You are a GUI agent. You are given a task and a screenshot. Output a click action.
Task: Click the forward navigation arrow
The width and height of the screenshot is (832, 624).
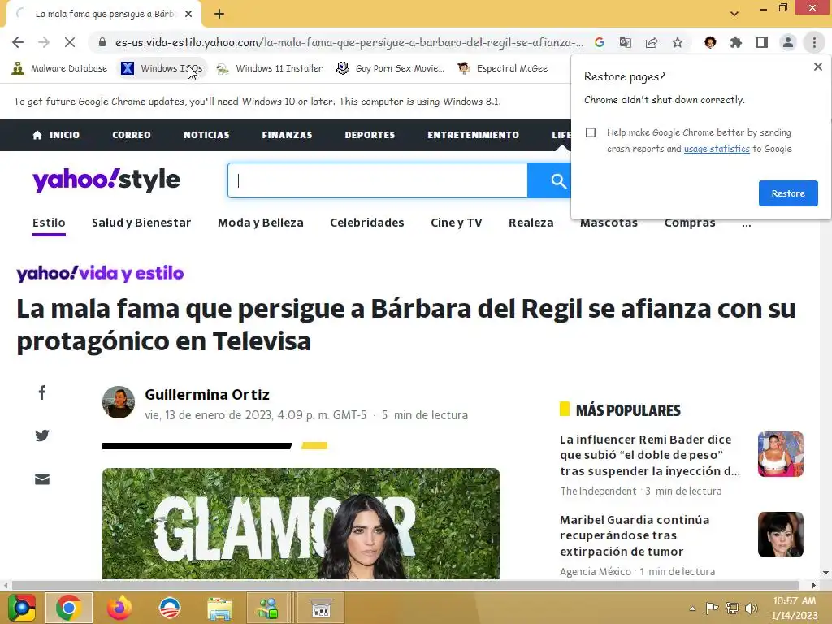44,42
